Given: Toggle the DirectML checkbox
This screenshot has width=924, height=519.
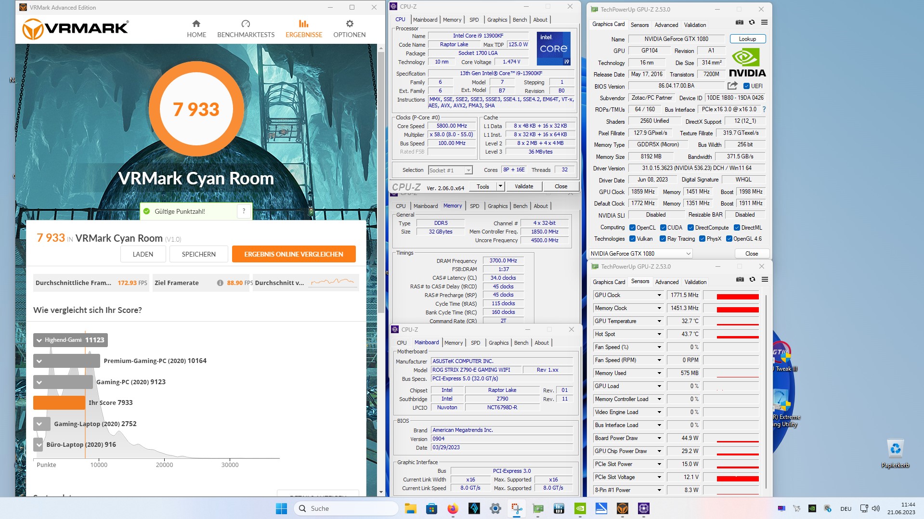Looking at the screenshot, I should (x=737, y=228).
